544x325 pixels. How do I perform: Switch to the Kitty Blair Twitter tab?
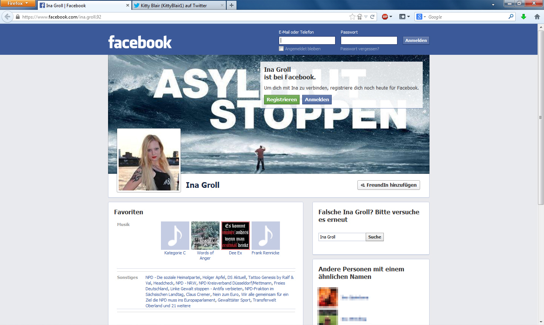(174, 6)
